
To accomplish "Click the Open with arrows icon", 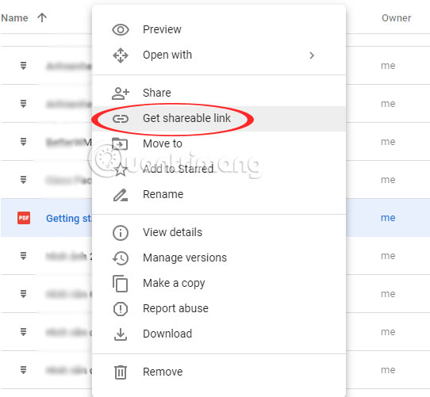I will 121,55.
